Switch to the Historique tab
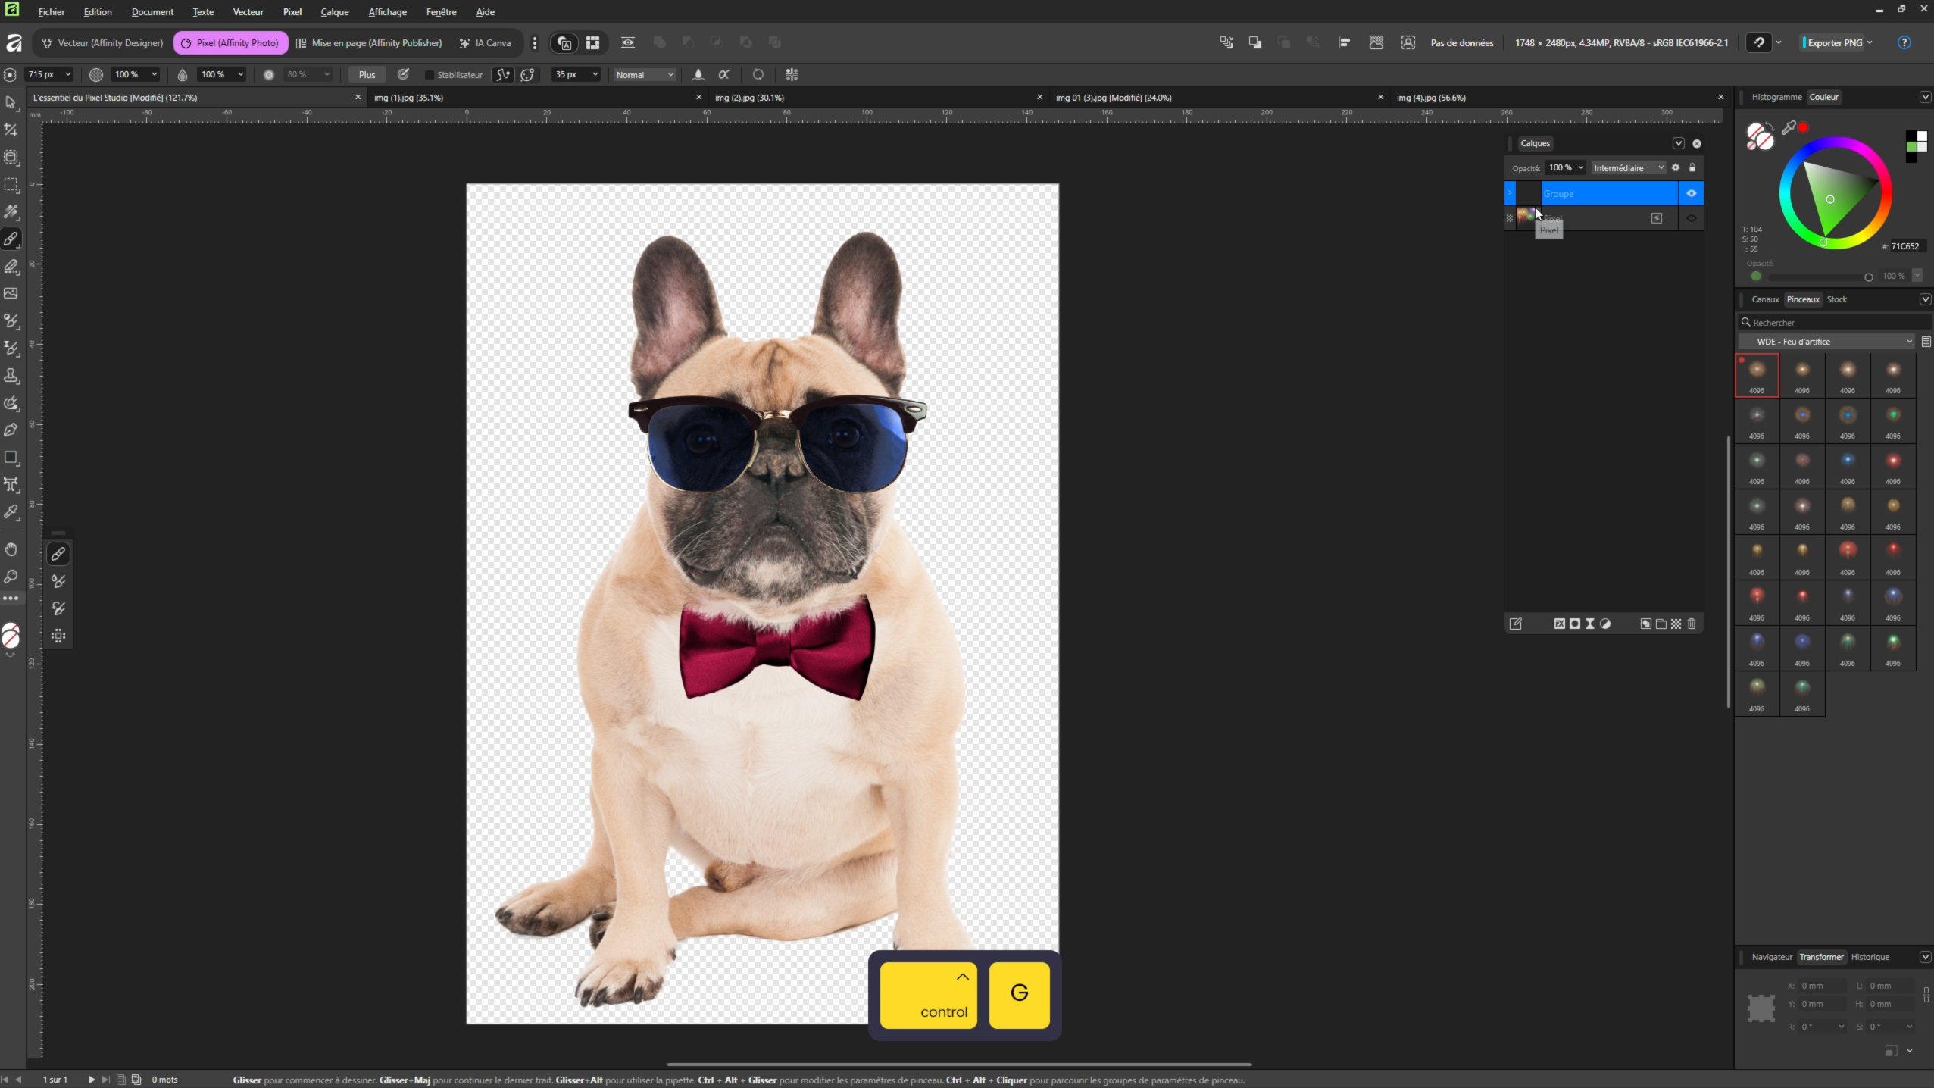The image size is (1934, 1088). [1870, 957]
